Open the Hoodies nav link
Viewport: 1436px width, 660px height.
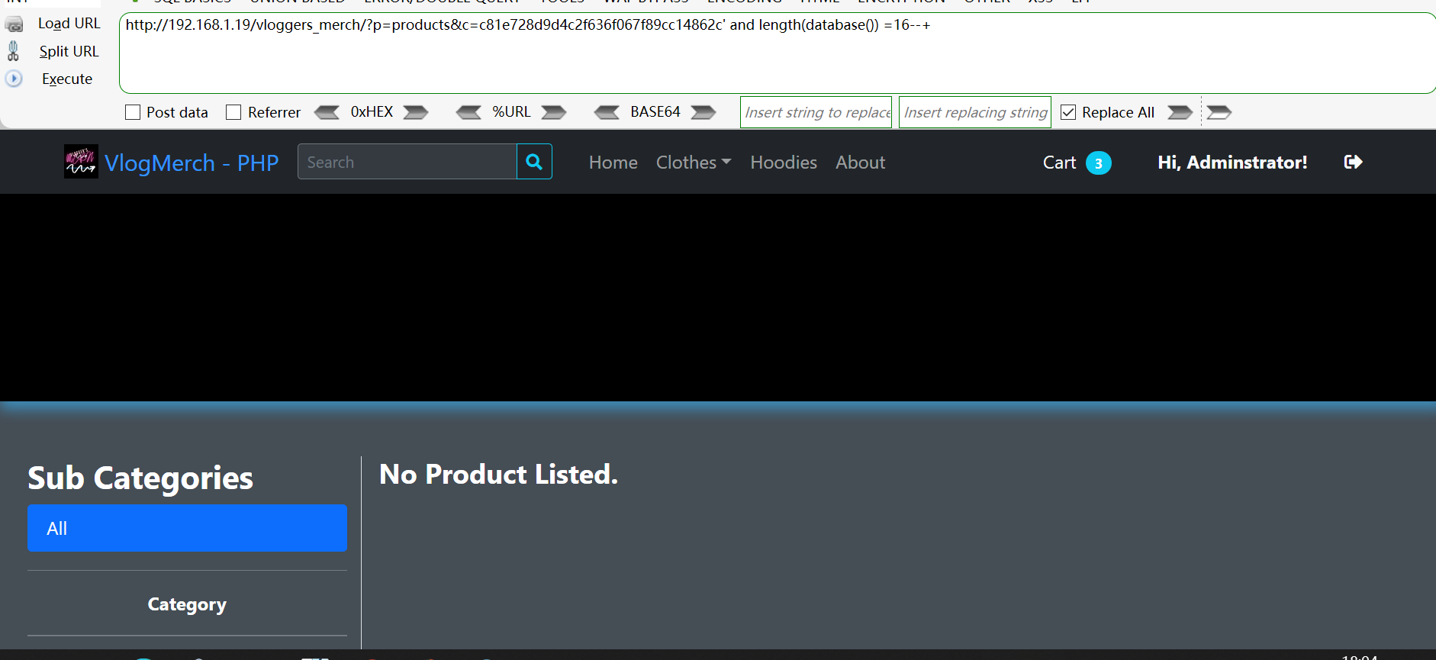[x=784, y=163]
